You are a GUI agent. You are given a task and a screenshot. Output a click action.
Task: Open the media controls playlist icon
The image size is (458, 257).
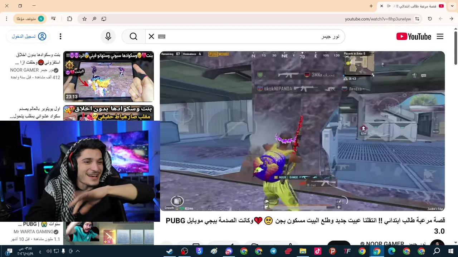(x=53, y=19)
